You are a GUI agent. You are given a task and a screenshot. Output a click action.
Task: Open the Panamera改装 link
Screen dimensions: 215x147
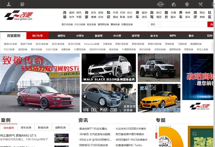click(92, 44)
